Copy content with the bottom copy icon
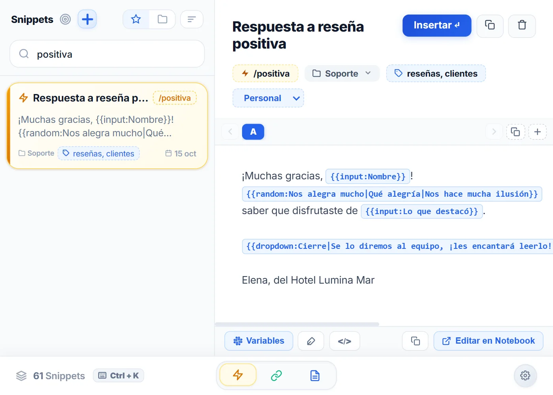 415,341
